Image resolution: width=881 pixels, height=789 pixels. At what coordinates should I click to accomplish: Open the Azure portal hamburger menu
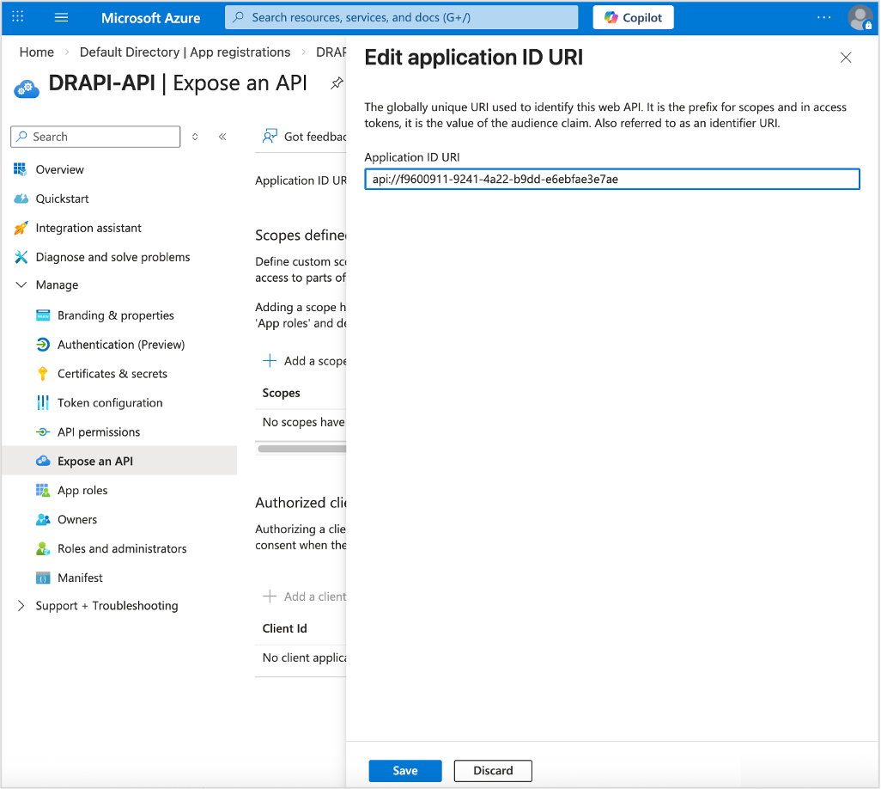tap(60, 17)
